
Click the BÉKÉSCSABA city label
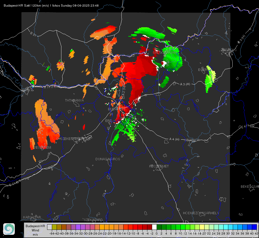point(250,187)
